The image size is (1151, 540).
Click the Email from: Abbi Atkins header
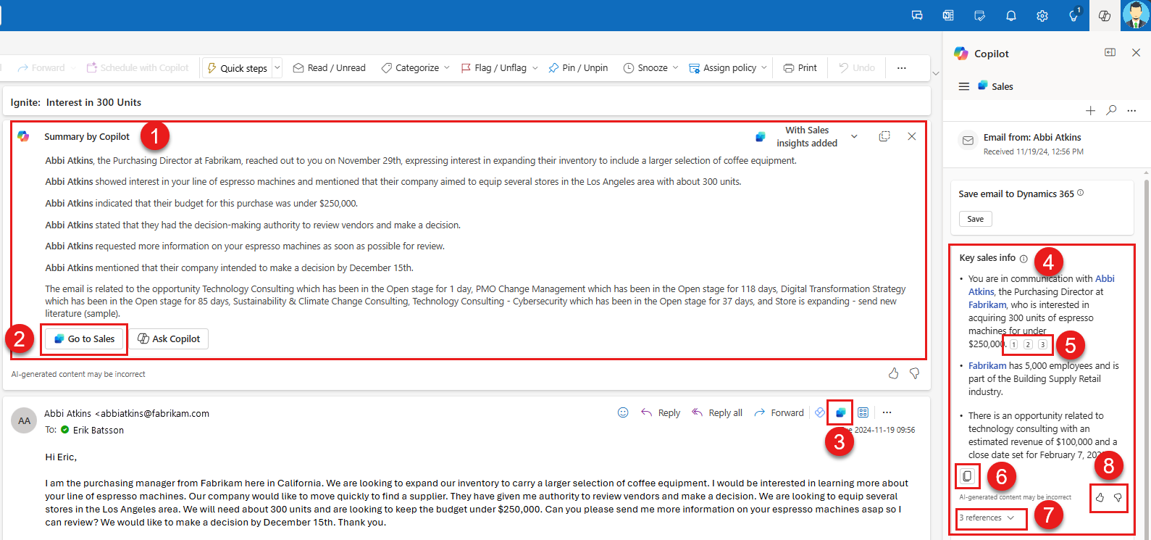[x=1032, y=137]
